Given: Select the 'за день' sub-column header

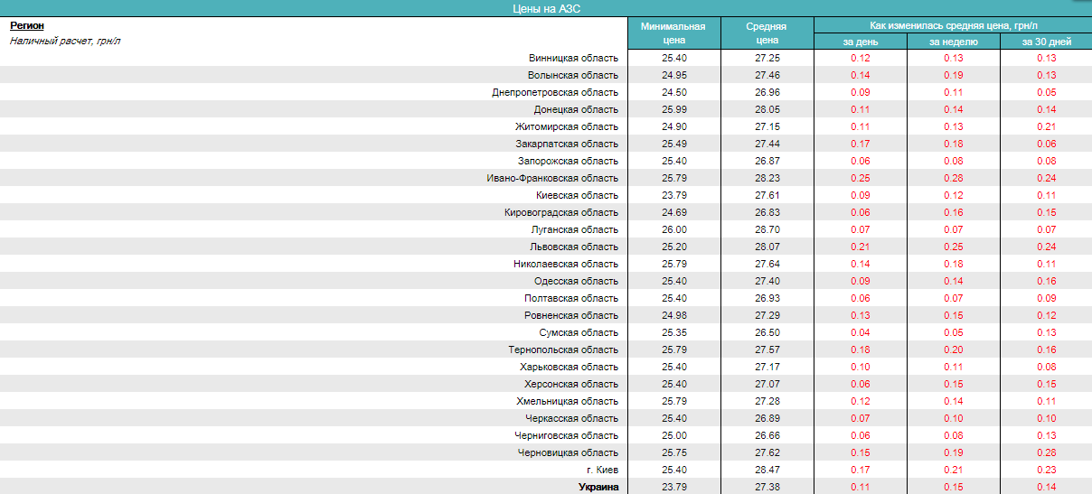Looking at the screenshot, I should click(860, 42).
